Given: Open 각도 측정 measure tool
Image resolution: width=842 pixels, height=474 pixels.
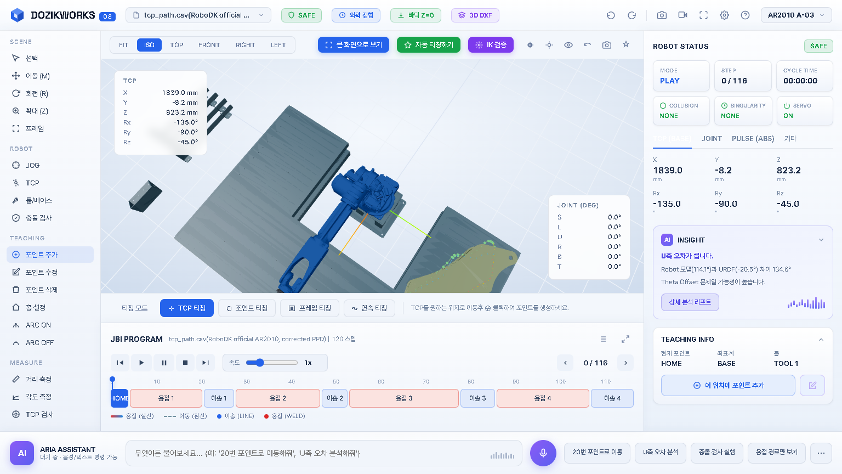Looking at the screenshot, I should [x=50, y=397].
